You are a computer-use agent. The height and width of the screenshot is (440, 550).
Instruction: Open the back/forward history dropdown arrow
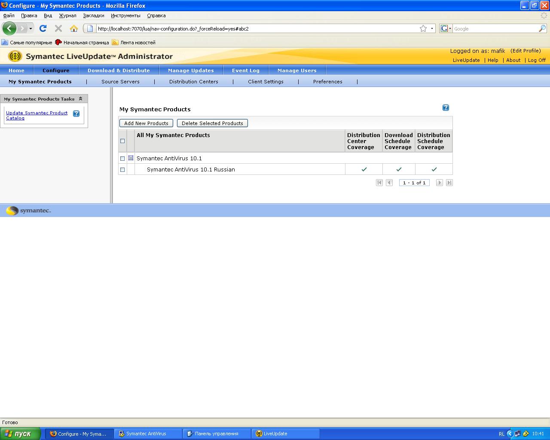31,29
